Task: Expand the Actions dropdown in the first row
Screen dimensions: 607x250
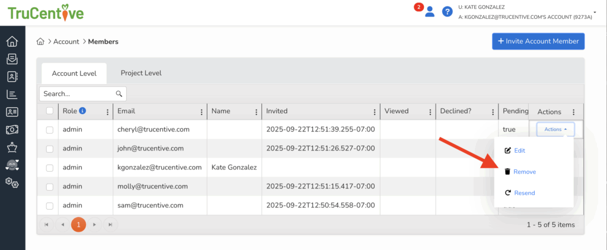Action: [555, 129]
